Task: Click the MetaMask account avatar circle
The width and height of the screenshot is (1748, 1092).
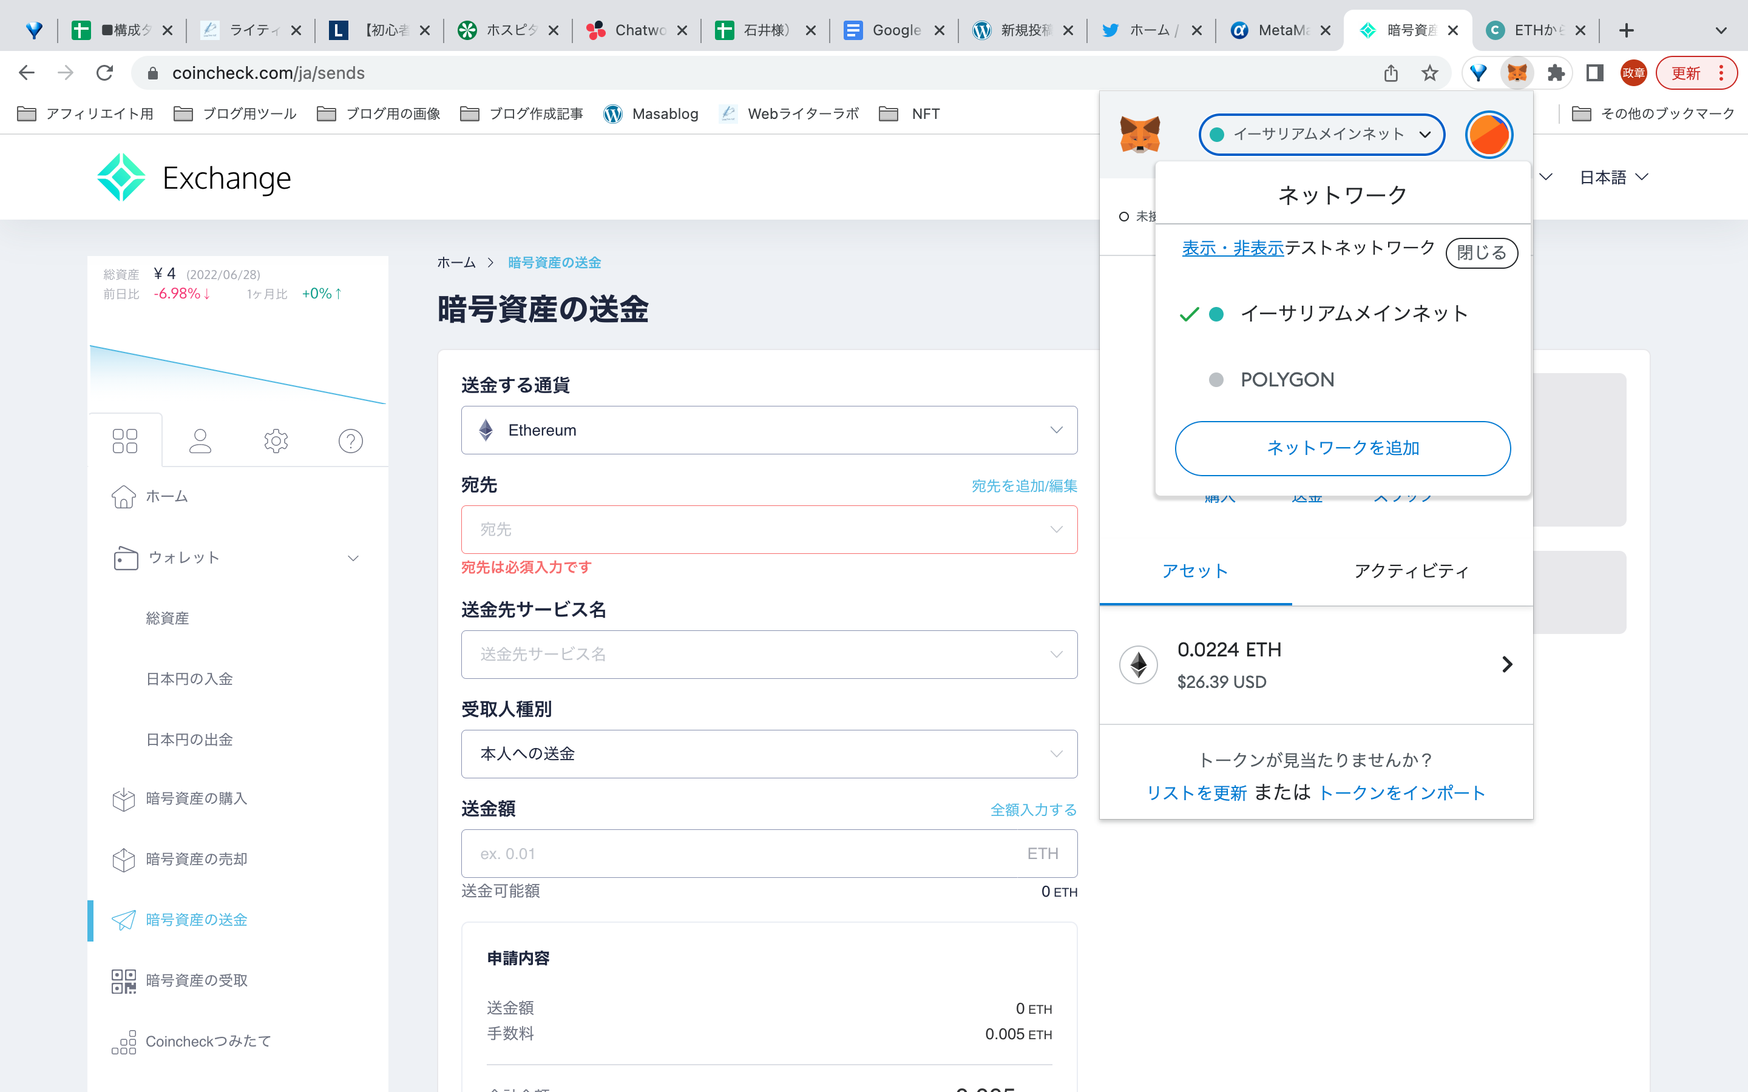Action: 1489,134
